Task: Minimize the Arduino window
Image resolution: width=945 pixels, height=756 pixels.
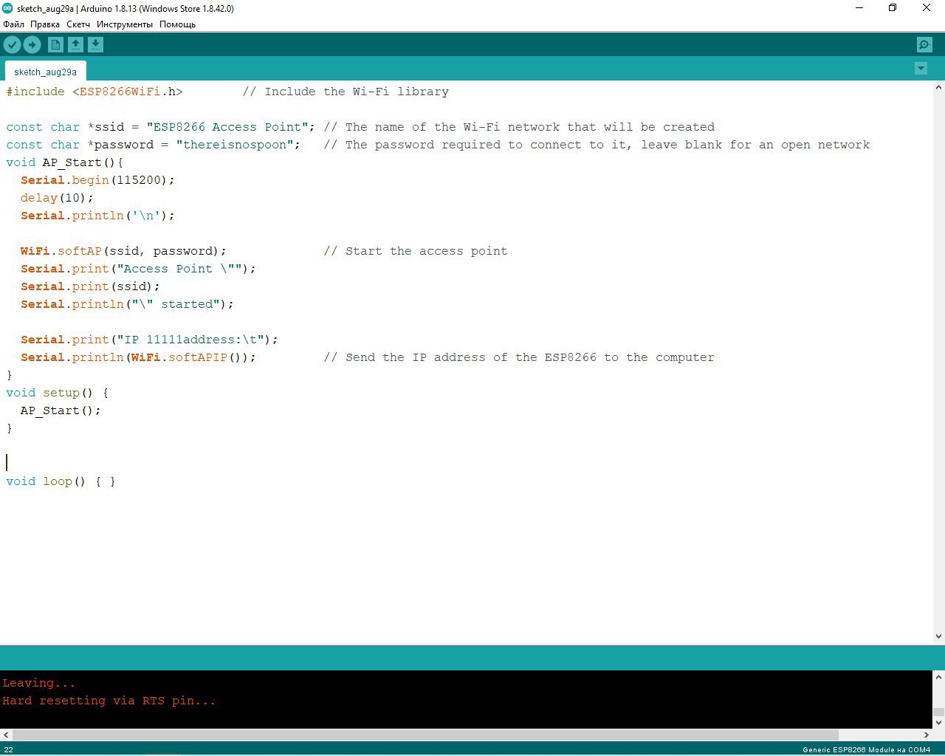Action: tap(859, 8)
